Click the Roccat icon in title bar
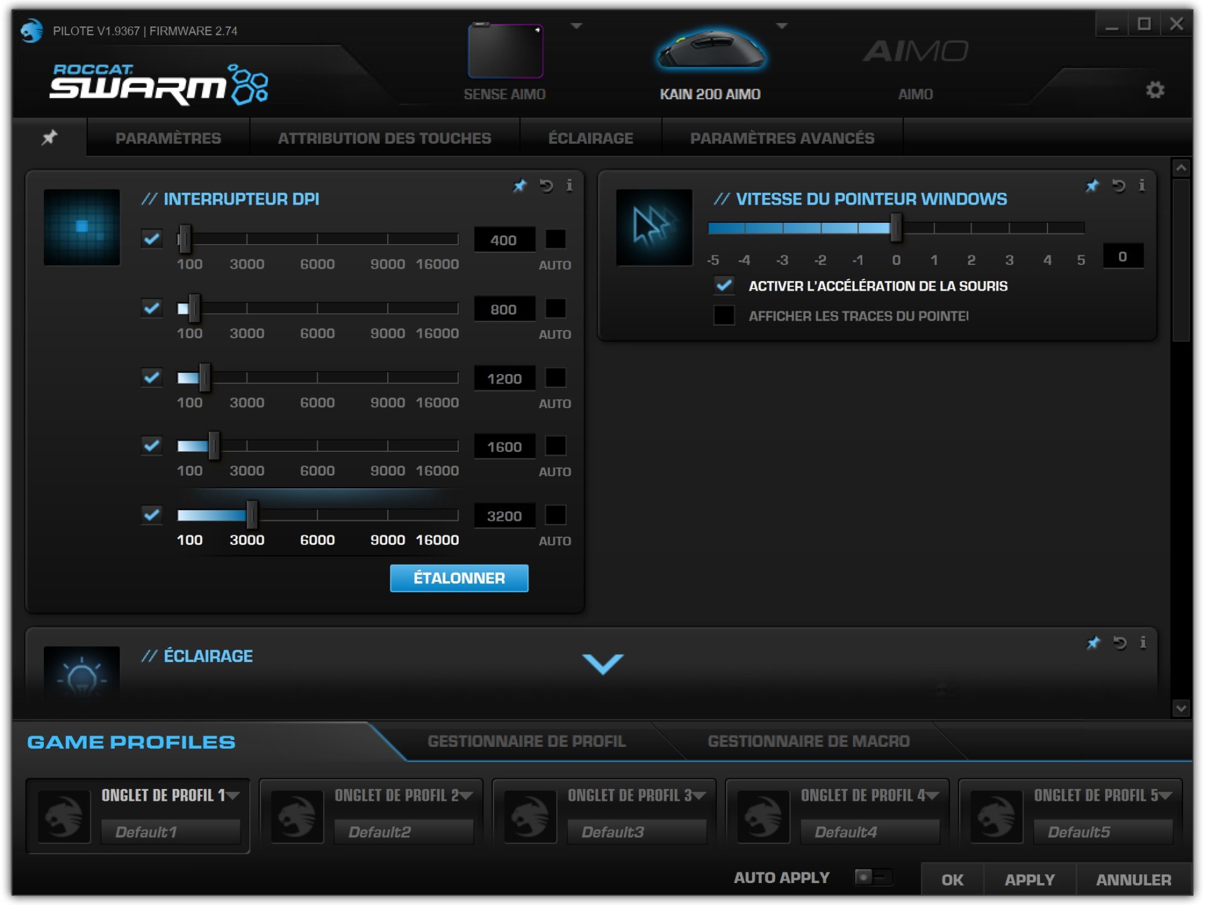The image size is (1205, 905). pyautogui.click(x=31, y=30)
